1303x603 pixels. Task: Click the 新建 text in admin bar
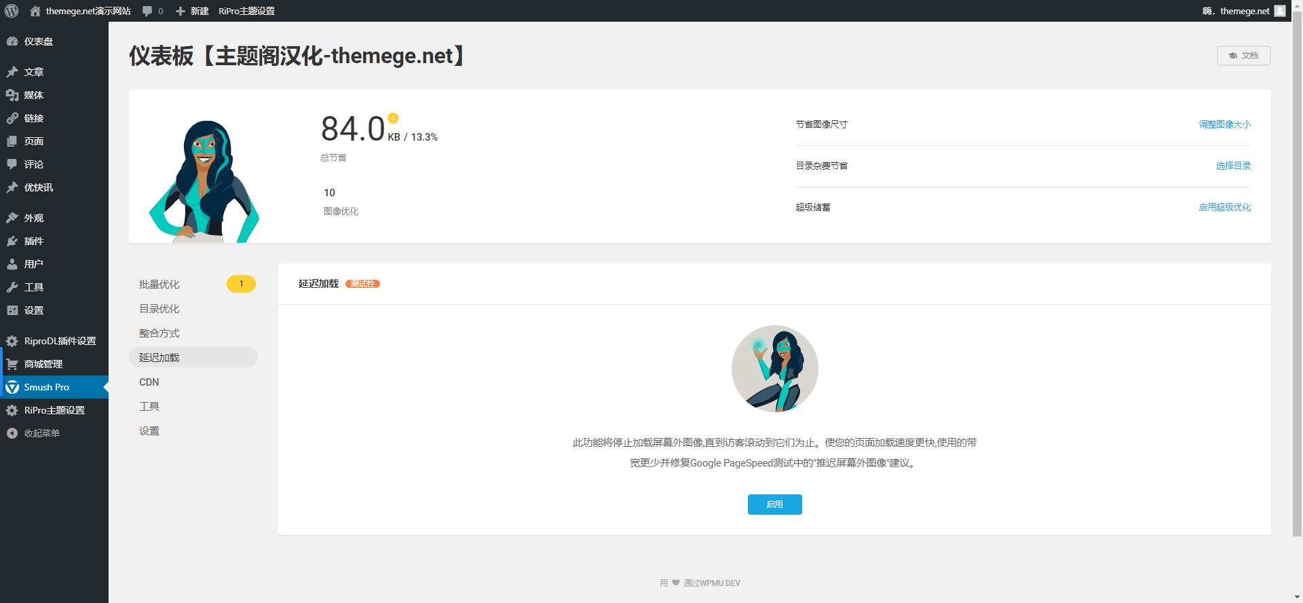[x=200, y=11]
